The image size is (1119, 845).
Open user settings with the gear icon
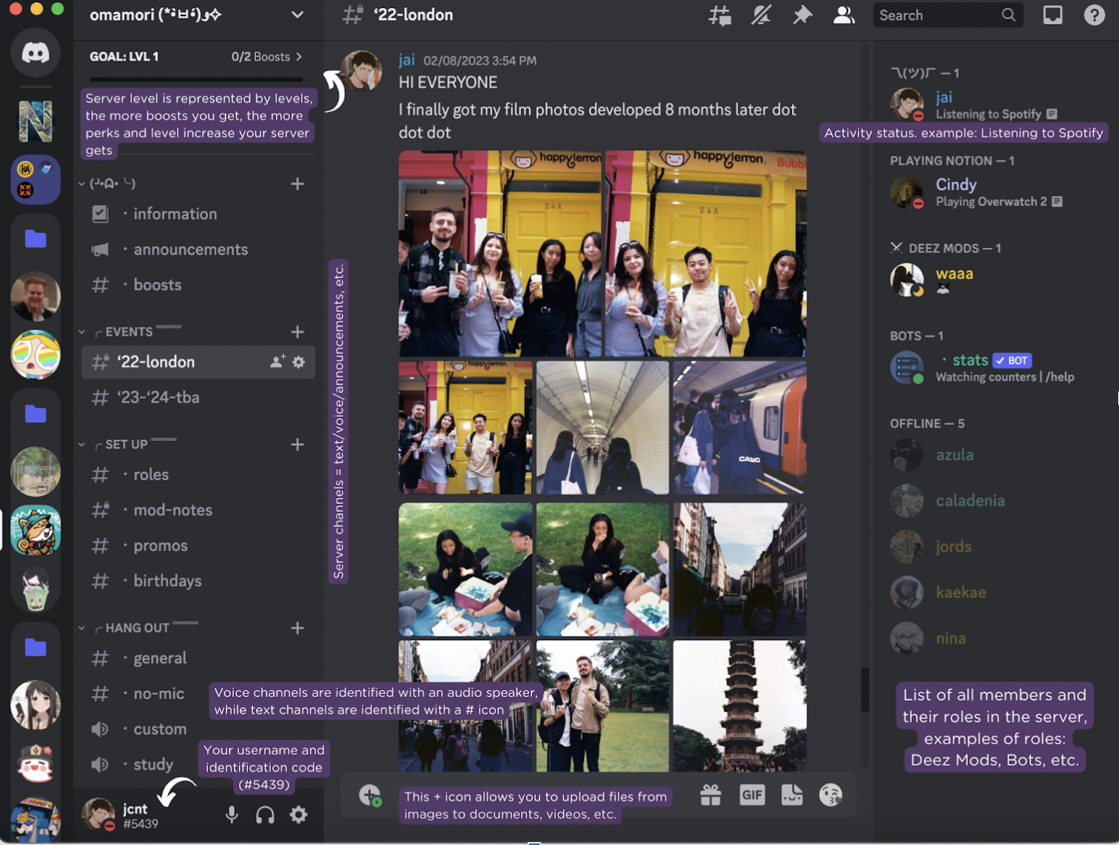pos(298,814)
